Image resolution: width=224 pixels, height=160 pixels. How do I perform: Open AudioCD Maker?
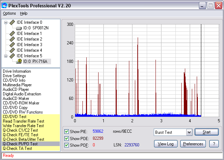coord(16,99)
